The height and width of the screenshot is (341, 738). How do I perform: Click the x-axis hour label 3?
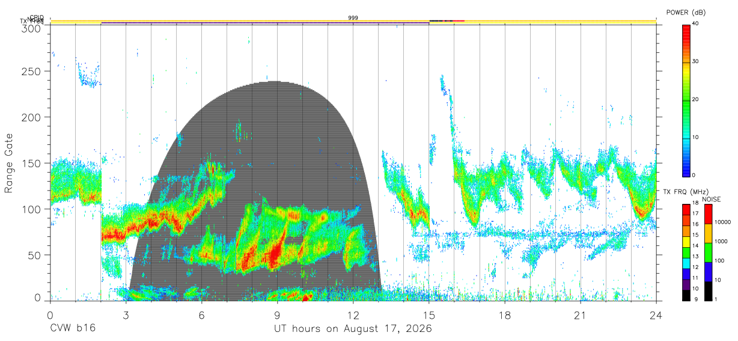click(x=126, y=315)
